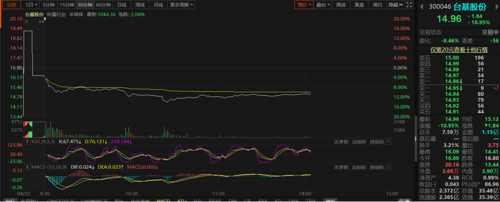The image size is (500, 202).
Task: Collapse the right quote panel using divider arrow
Action: click(415, 138)
